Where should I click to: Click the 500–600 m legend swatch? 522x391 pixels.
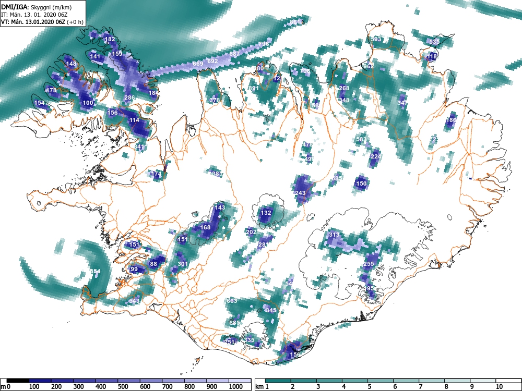(x=129, y=381)
